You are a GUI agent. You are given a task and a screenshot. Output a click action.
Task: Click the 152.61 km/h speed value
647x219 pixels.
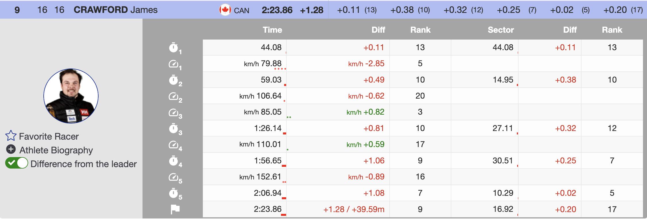268,177
